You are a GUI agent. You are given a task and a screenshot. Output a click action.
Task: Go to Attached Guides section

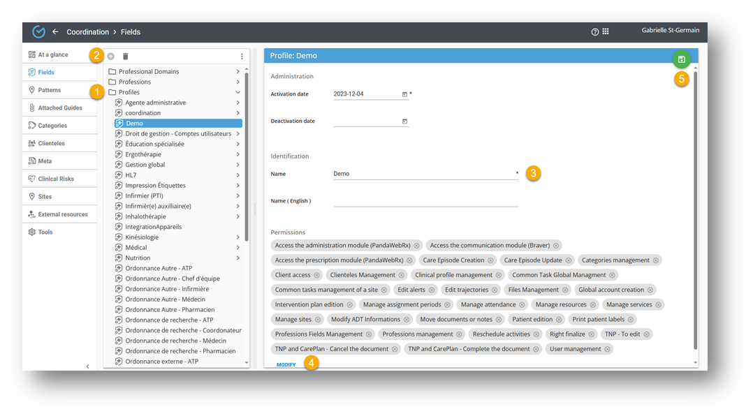(59, 108)
